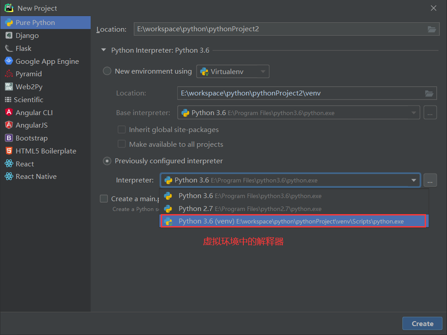
Task: Click the React atom icon
Action: point(9,164)
